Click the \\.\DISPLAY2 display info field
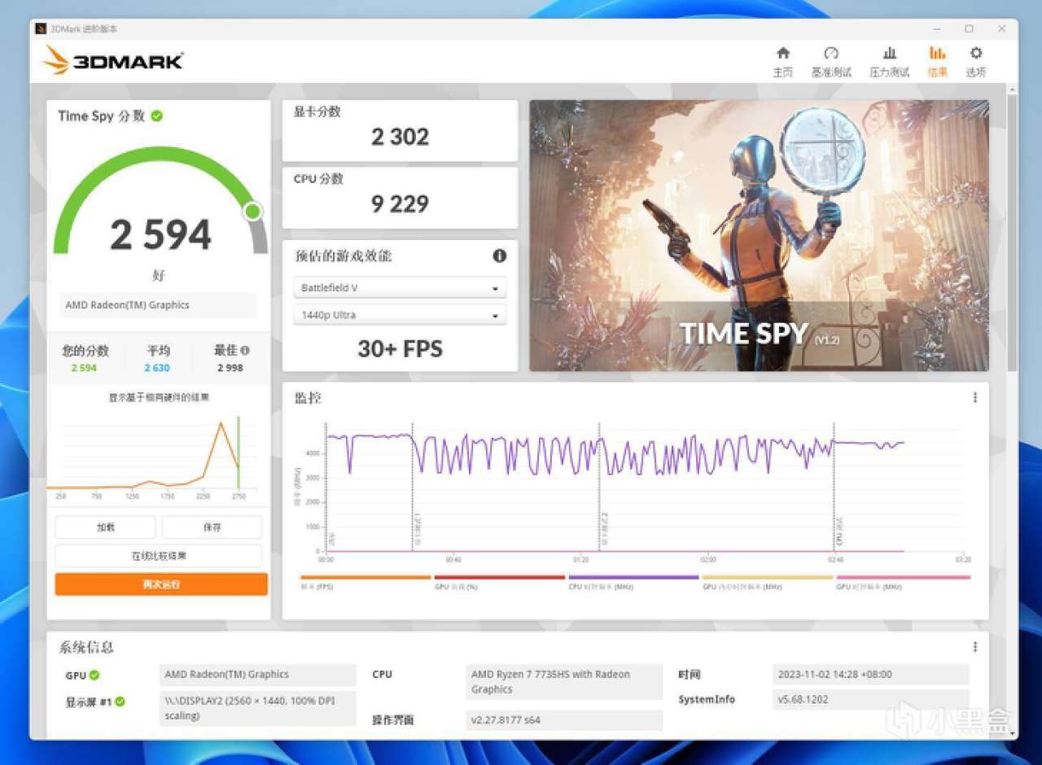This screenshot has width=1042, height=765. (257, 708)
